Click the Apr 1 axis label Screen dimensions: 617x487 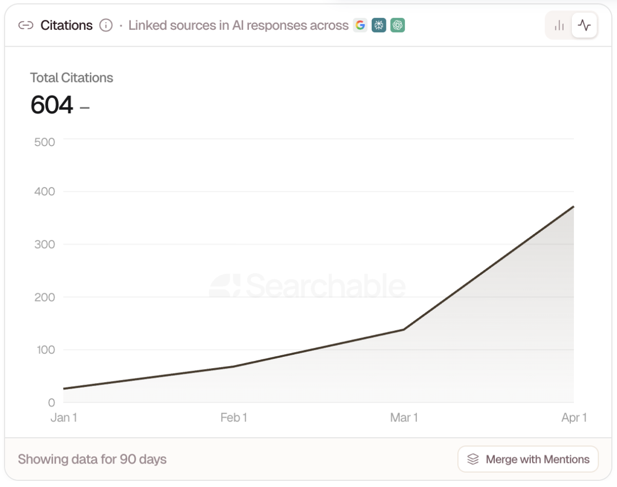pyautogui.click(x=574, y=418)
